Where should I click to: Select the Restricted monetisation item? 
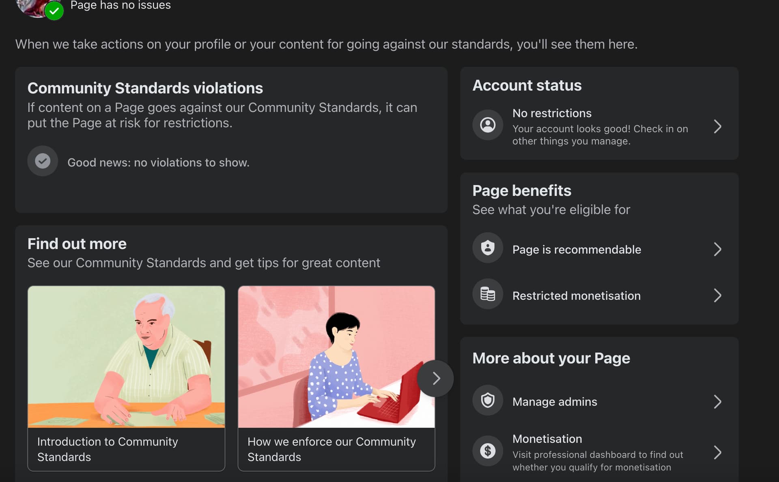(x=576, y=296)
